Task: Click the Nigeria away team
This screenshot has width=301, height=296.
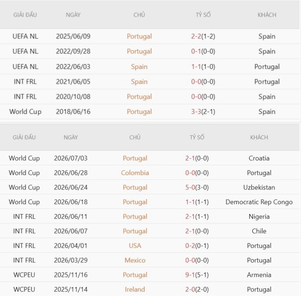Action: coord(259,216)
